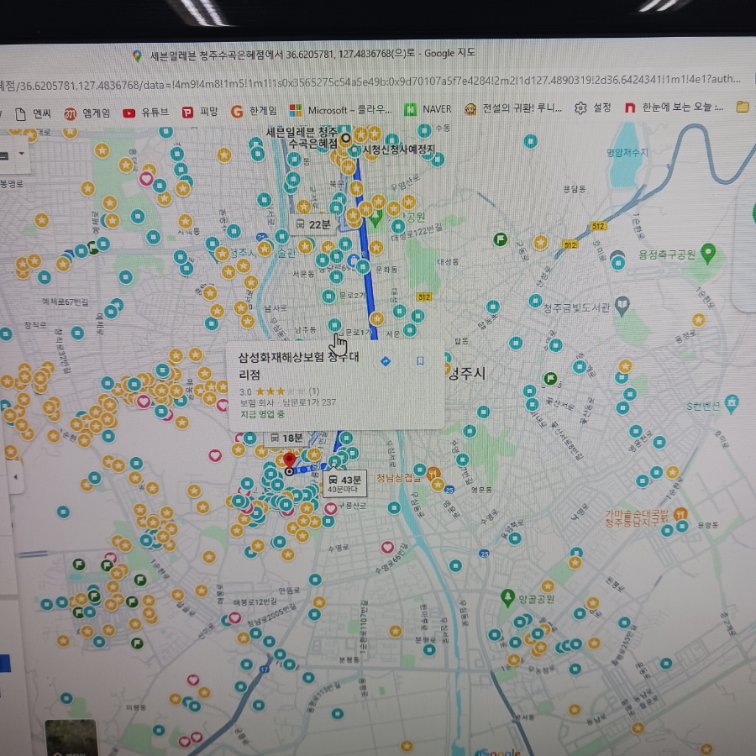Image resolution: width=756 pixels, height=756 pixels.
Task: Click the 용담동 neighborhood label
Action: [x=575, y=189]
